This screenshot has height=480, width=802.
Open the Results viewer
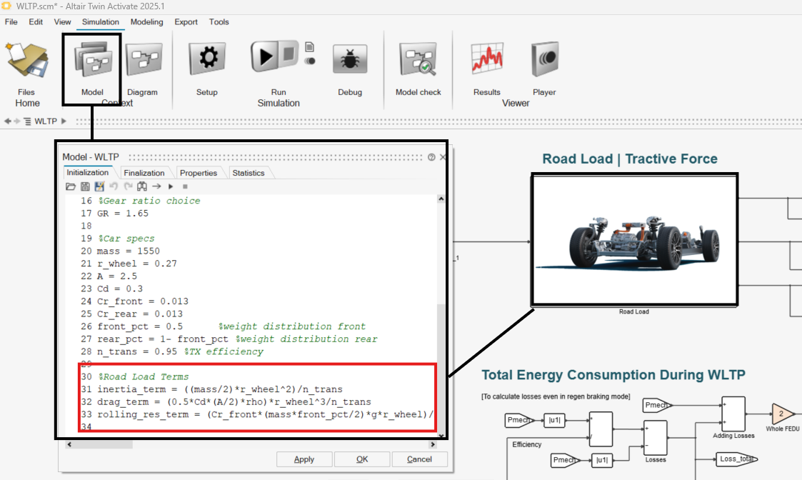pyautogui.click(x=487, y=59)
